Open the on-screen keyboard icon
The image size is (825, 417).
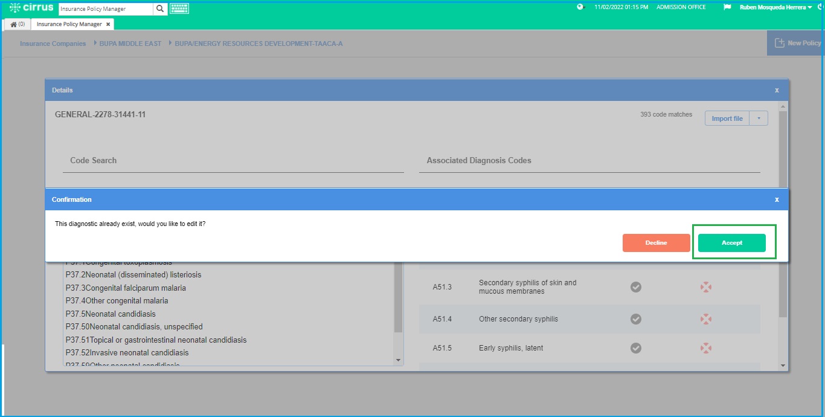179,8
